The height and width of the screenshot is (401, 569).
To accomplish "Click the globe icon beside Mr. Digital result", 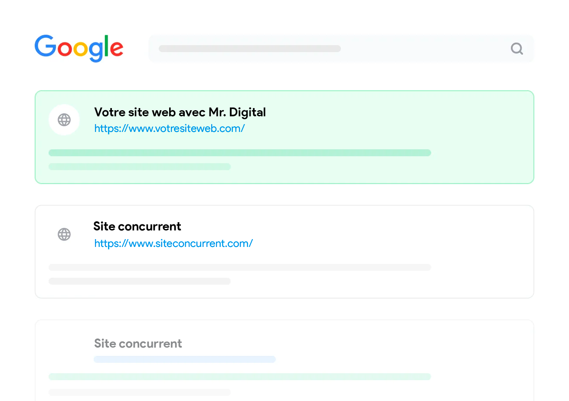I will (64, 120).
